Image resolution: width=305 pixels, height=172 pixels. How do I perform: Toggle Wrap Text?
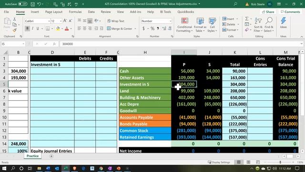[x=116, y=21]
